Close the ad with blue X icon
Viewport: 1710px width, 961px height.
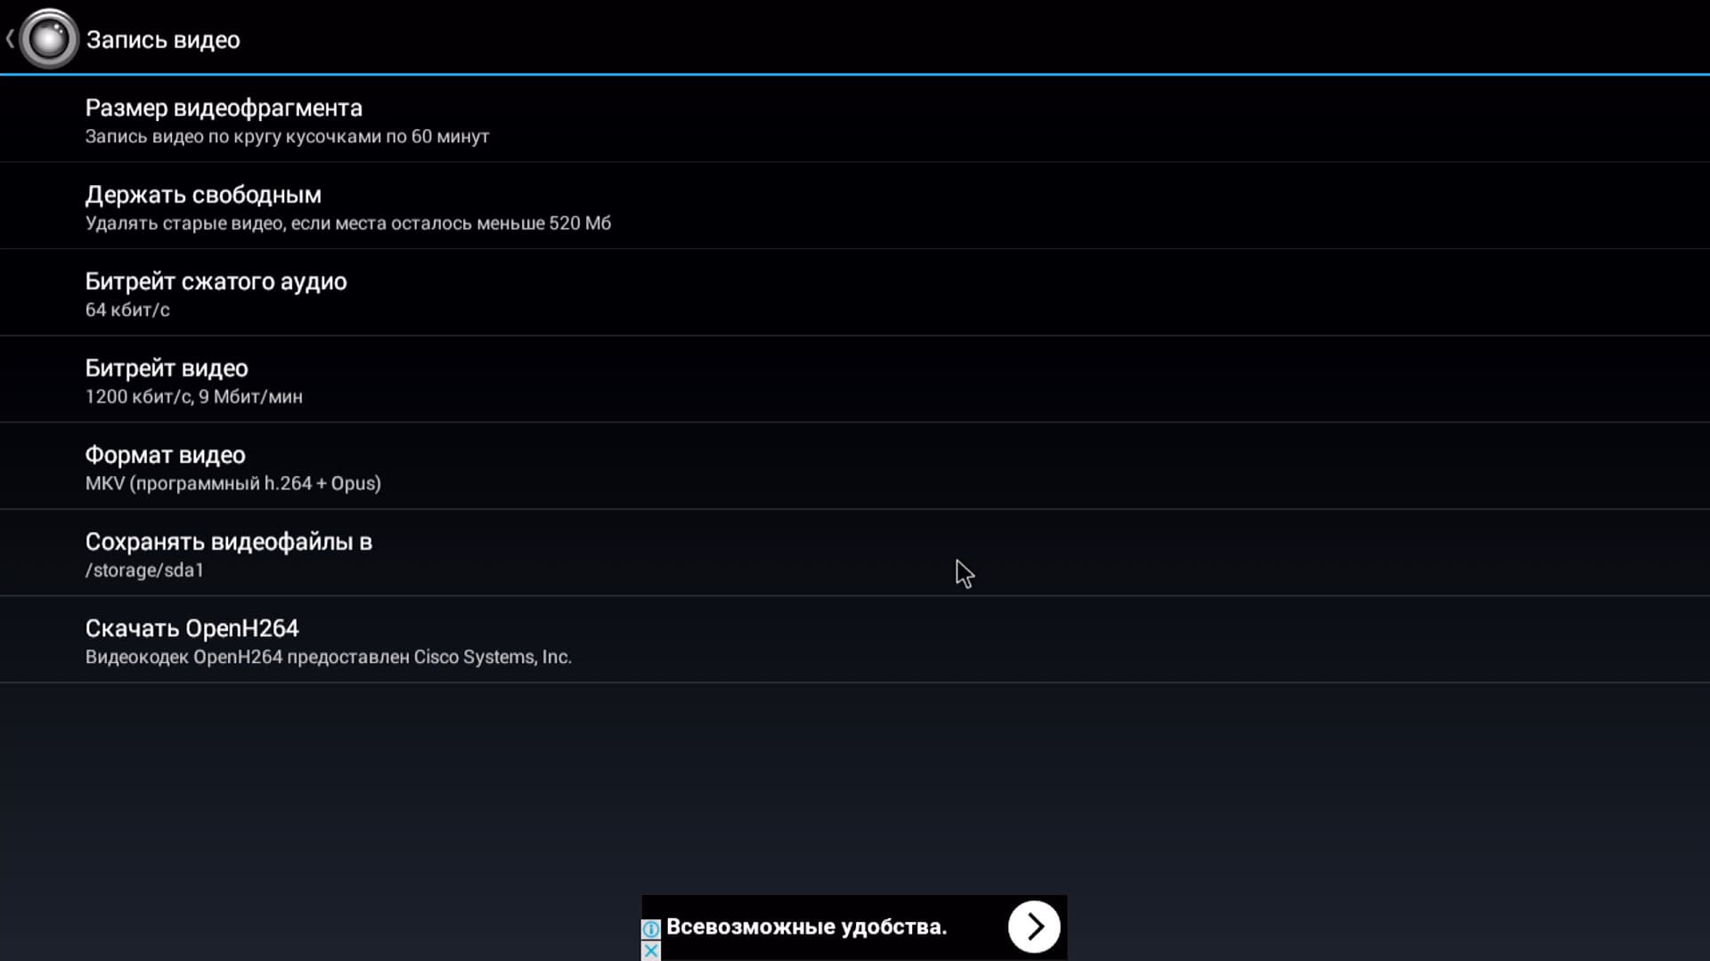(x=651, y=950)
